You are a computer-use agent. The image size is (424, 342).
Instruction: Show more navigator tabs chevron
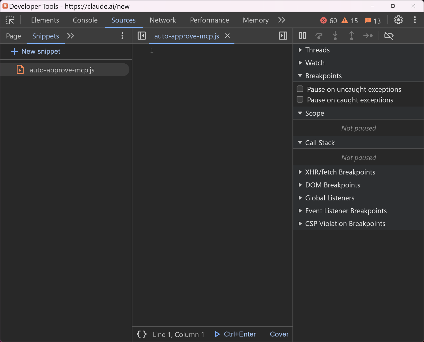pyautogui.click(x=70, y=36)
